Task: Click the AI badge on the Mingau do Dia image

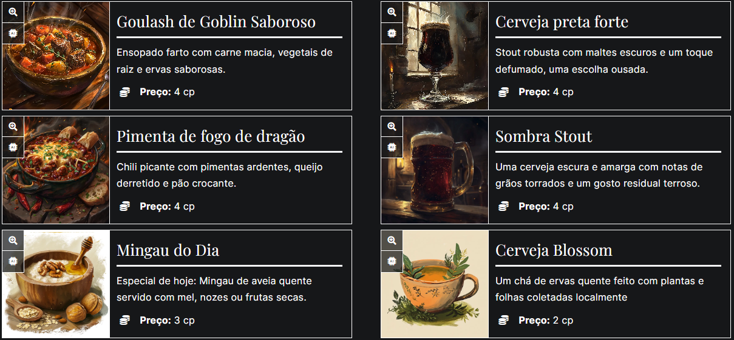Action: click(x=13, y=261)
